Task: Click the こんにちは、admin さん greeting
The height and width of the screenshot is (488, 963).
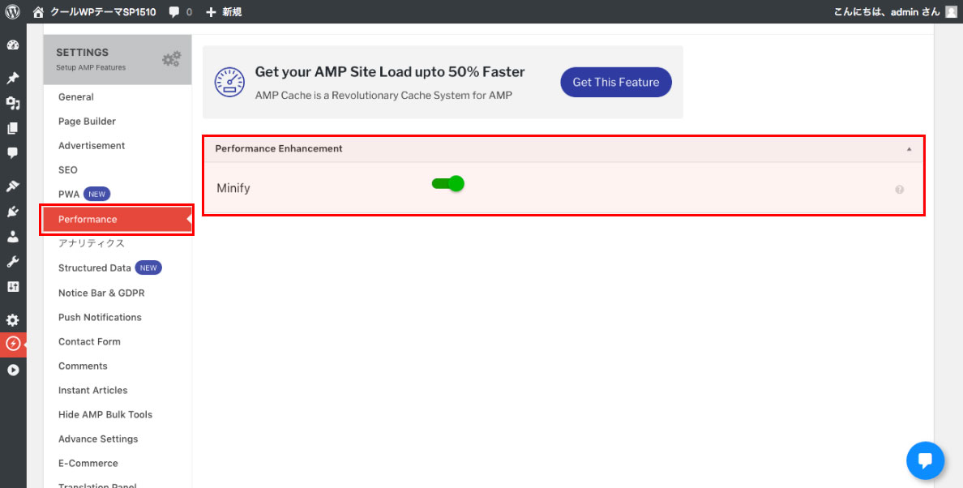Action: [x=887, y=11]
